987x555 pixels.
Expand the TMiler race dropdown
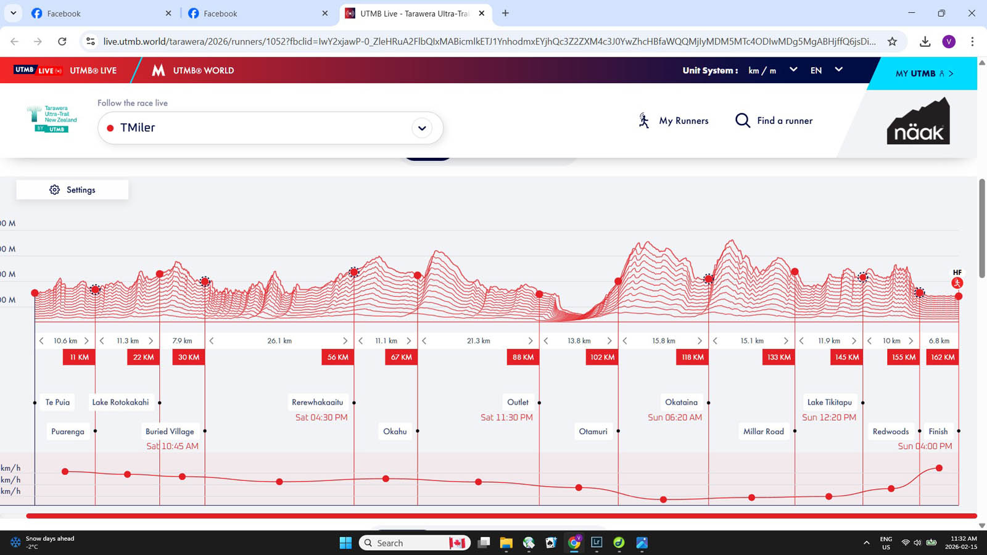point(422,128)
